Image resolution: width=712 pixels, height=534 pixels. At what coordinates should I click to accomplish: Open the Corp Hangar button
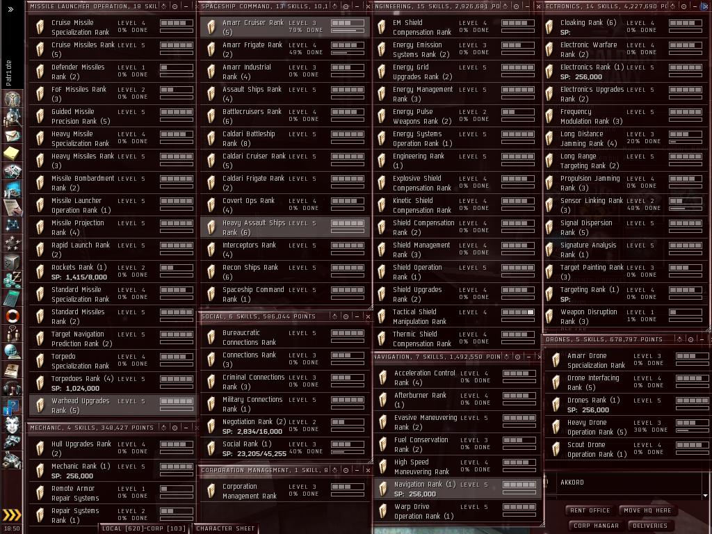click(596, 526)
